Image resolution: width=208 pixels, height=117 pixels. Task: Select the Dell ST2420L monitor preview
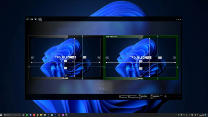coord(141,58)
